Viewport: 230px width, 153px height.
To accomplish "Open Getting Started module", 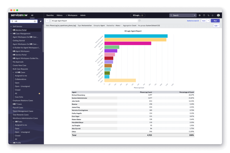I will tap(19, 41).
